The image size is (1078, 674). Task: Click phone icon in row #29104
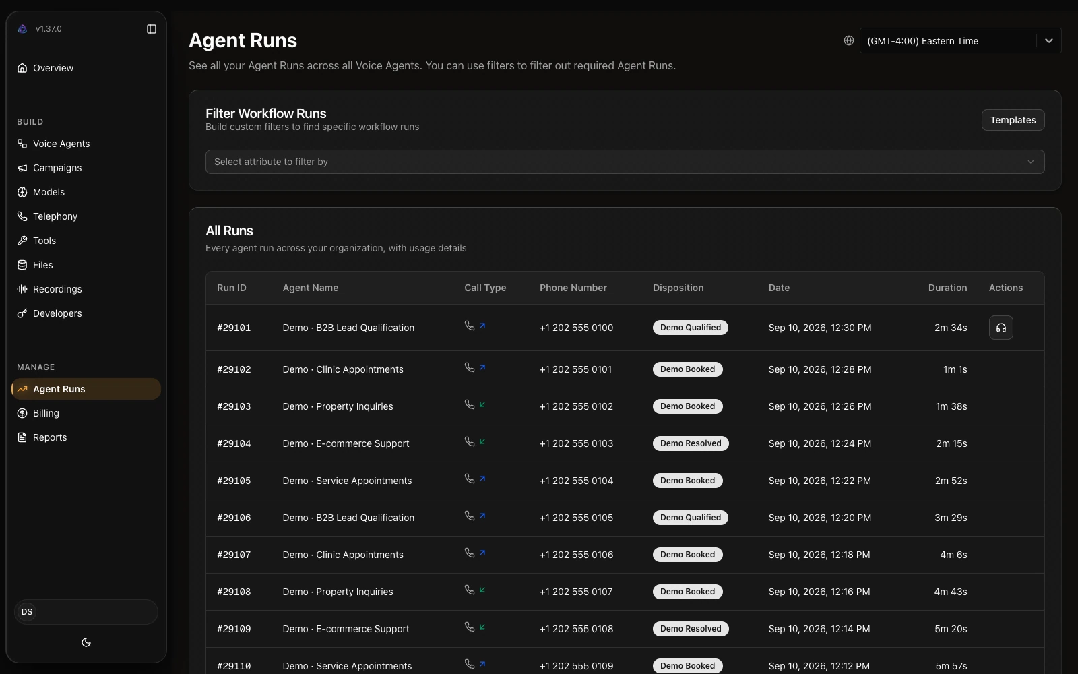pyautogui.click(x=470, y=441)
